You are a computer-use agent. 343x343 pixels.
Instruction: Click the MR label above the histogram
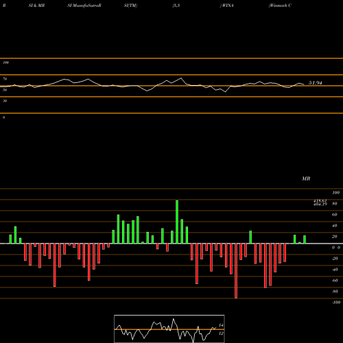(x=306, y=178)
